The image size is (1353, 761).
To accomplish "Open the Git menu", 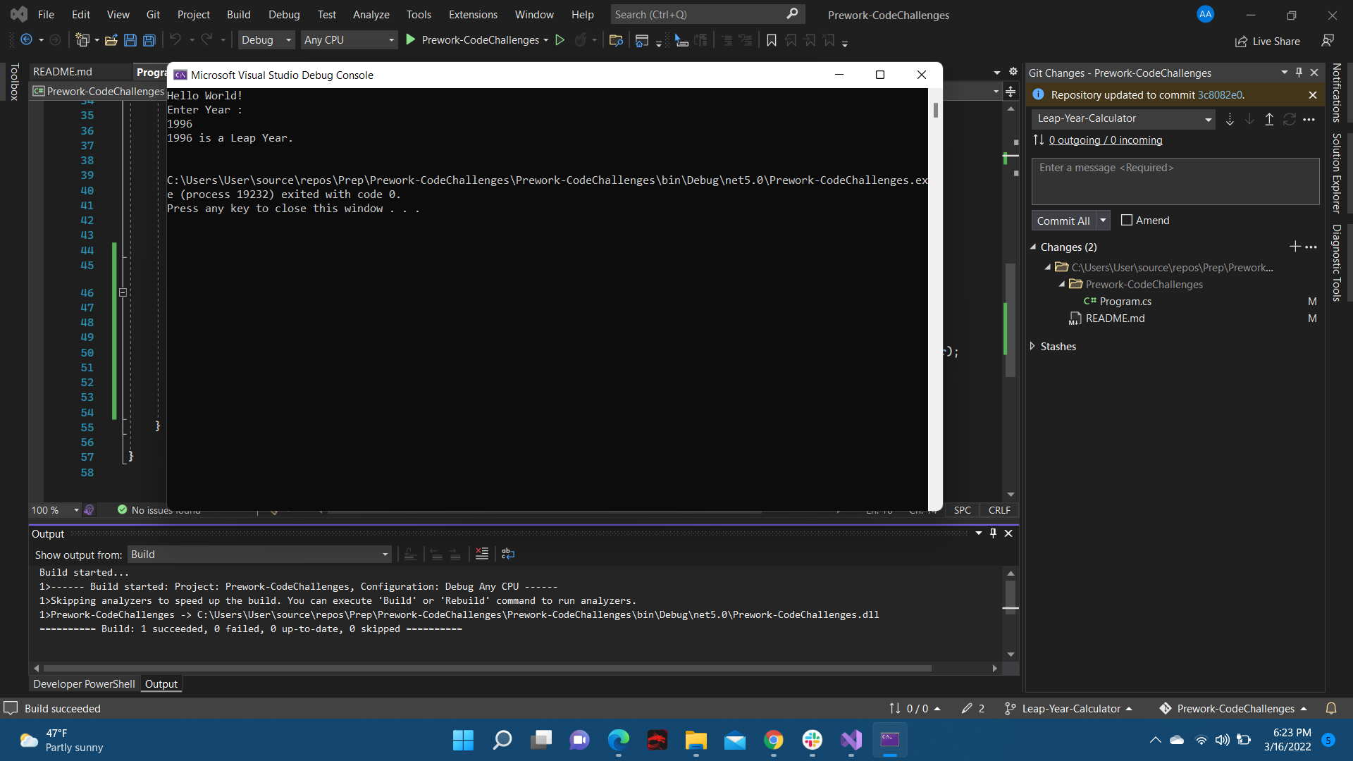I will tap(152, 14).
